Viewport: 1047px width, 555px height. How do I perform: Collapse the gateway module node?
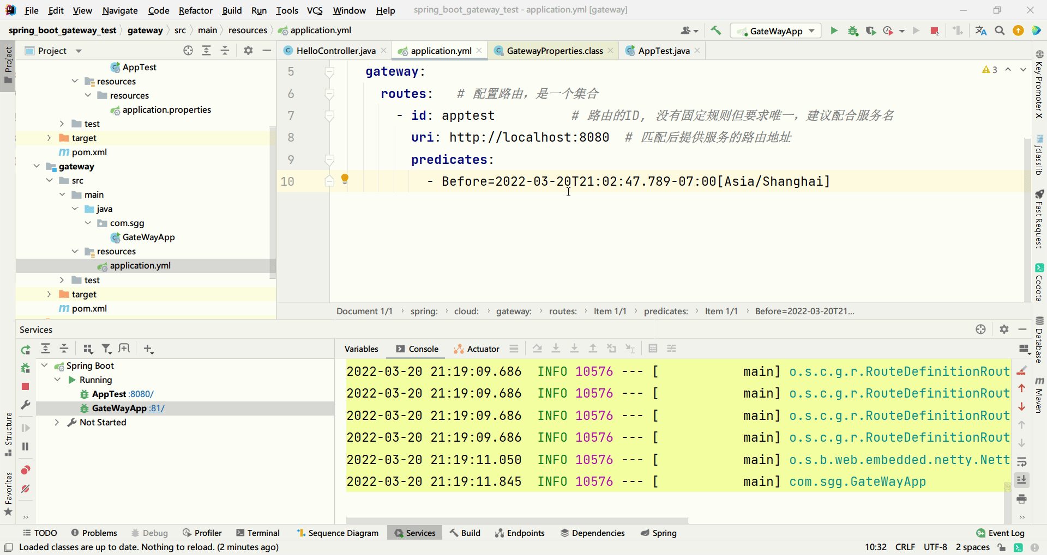[x=37, y=166]
